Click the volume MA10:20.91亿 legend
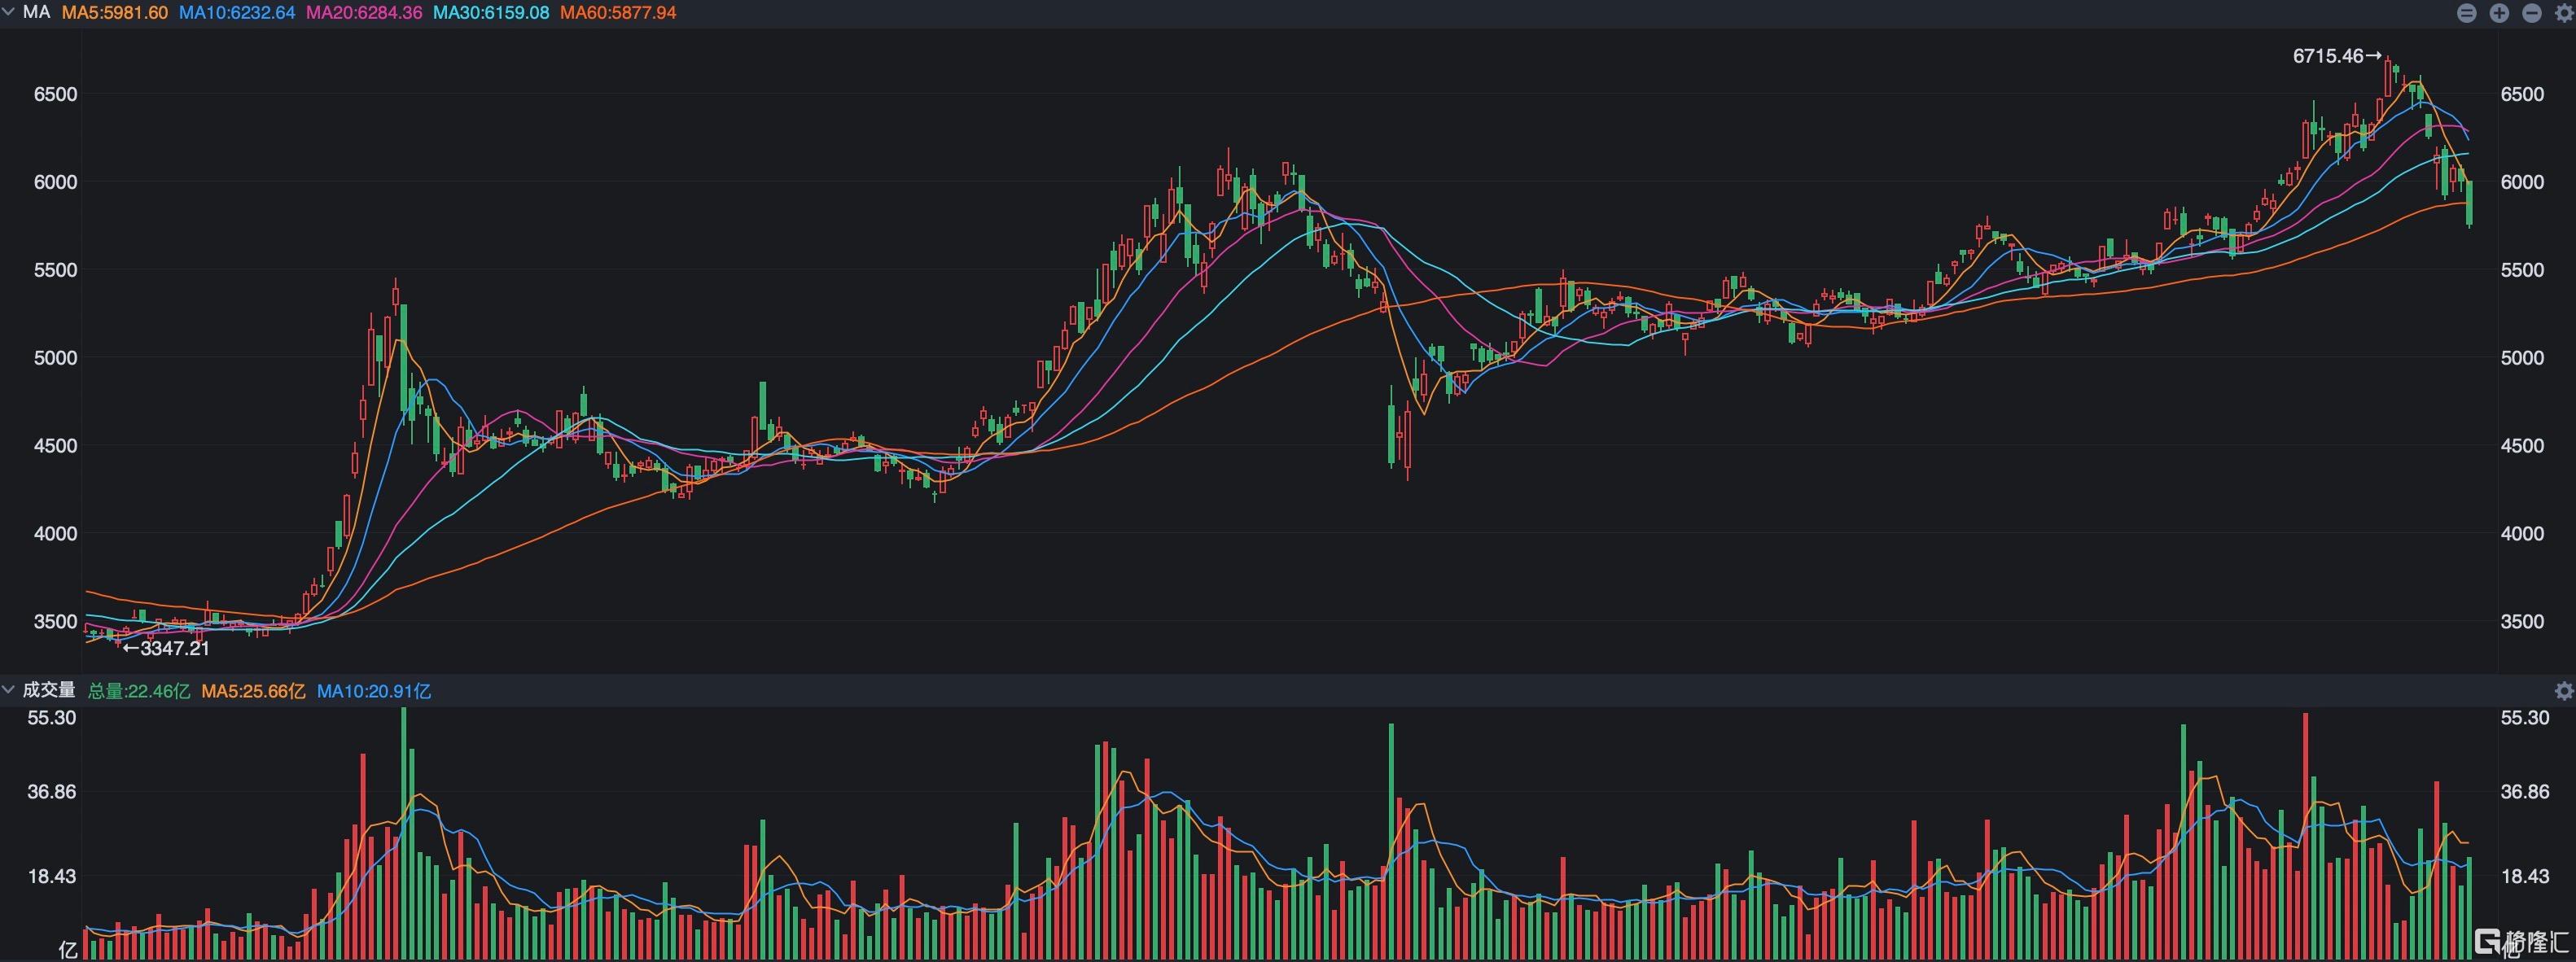 point(374,691)
